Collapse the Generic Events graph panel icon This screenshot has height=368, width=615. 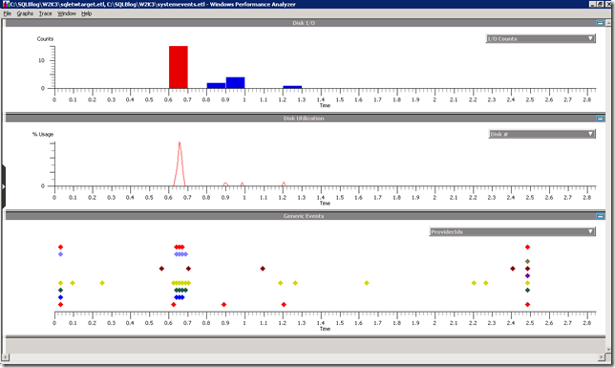600,216
